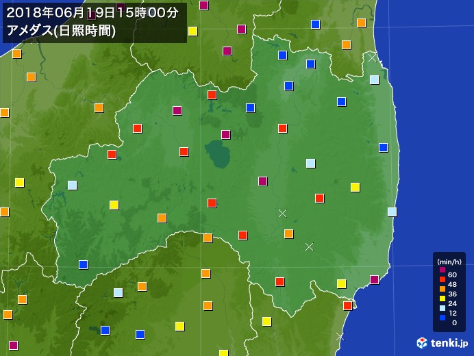Image resolution: width=474 pixels, height=356 pixels.
Task: Select the light blue 12 legend swatch
Action: (442, 308)
